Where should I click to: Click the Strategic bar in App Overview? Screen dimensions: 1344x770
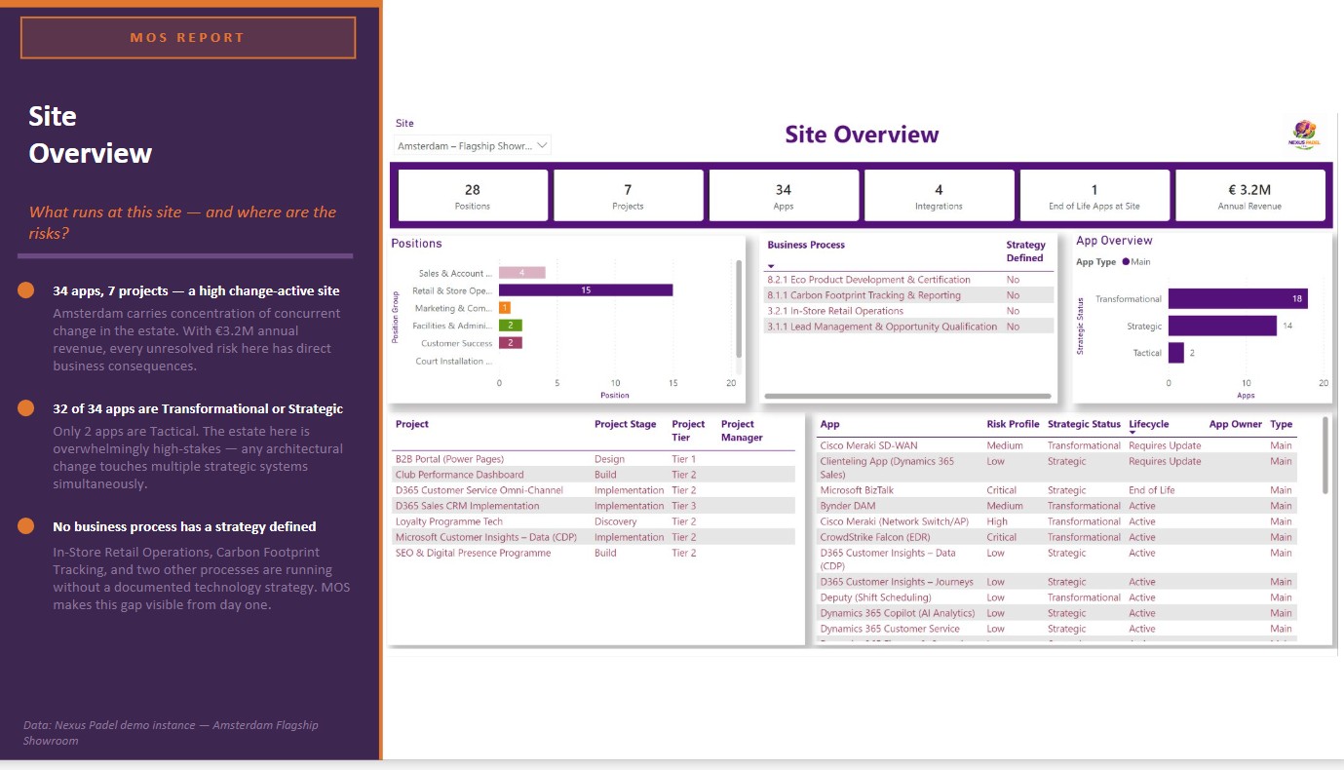pos(1222,326)
